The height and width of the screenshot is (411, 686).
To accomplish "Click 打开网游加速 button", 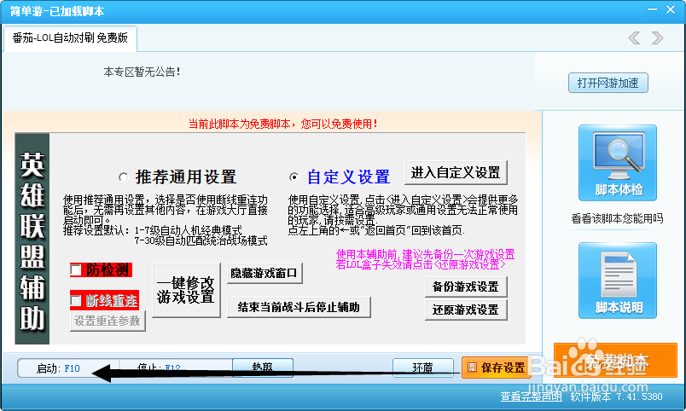I will (608, 83).
